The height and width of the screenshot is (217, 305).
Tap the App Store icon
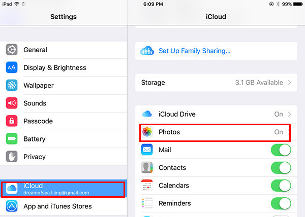click(12, 206)
